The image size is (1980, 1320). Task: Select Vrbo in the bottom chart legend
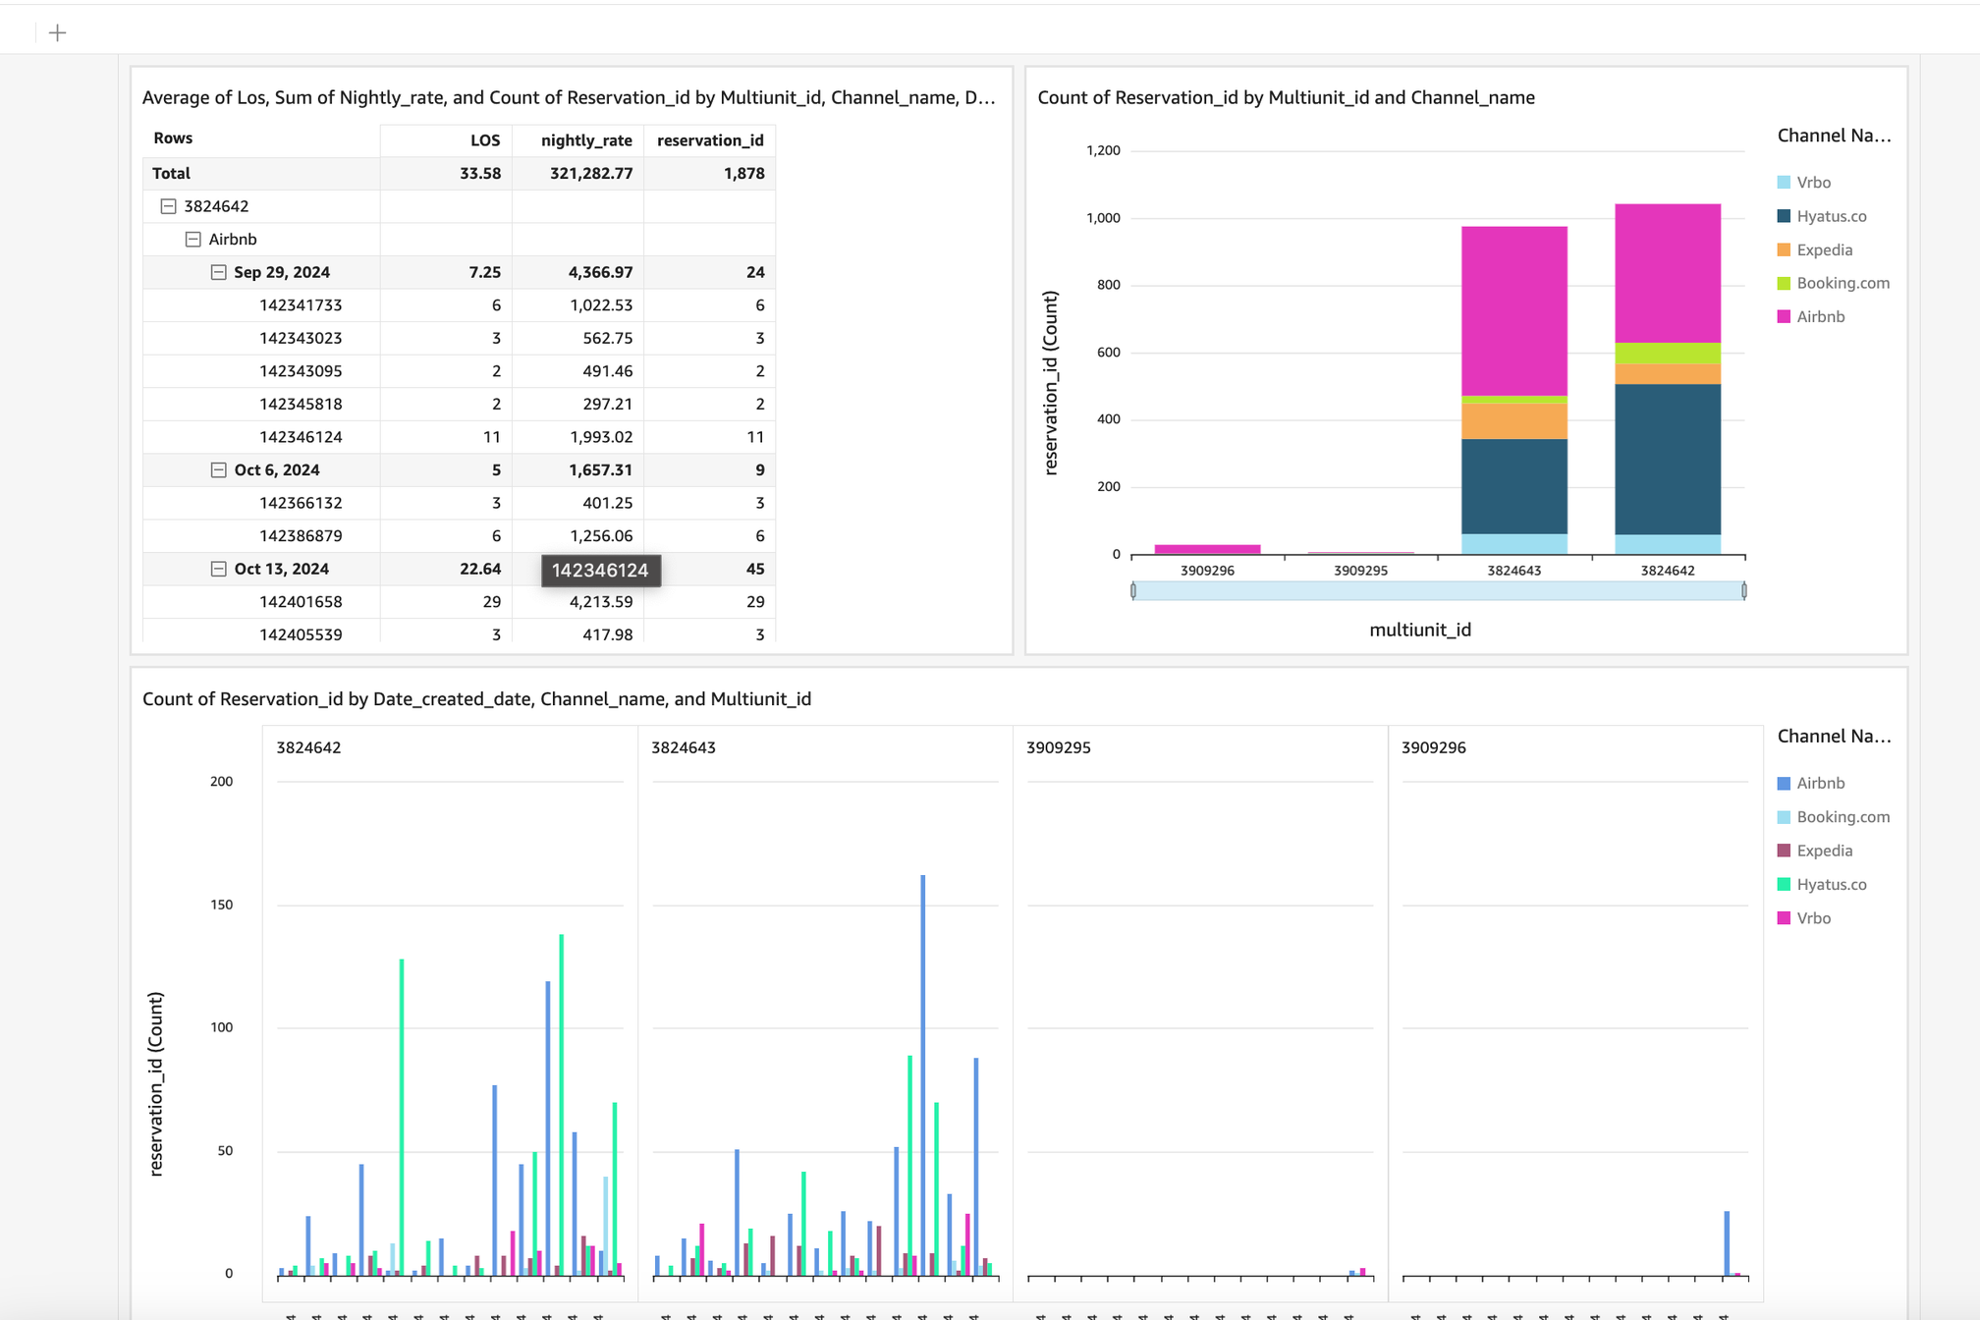tap(1813, 918)
